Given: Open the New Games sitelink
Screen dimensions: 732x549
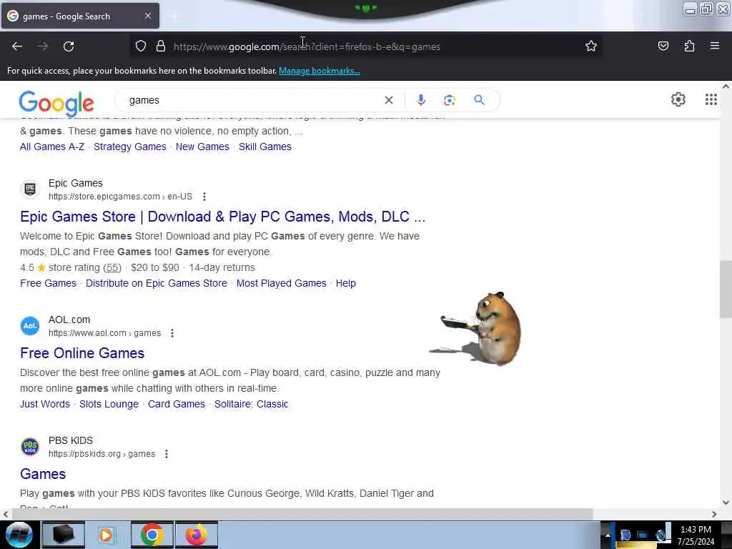Looking at the screenshot, I should pyautogui.click(x=202, y=147).
